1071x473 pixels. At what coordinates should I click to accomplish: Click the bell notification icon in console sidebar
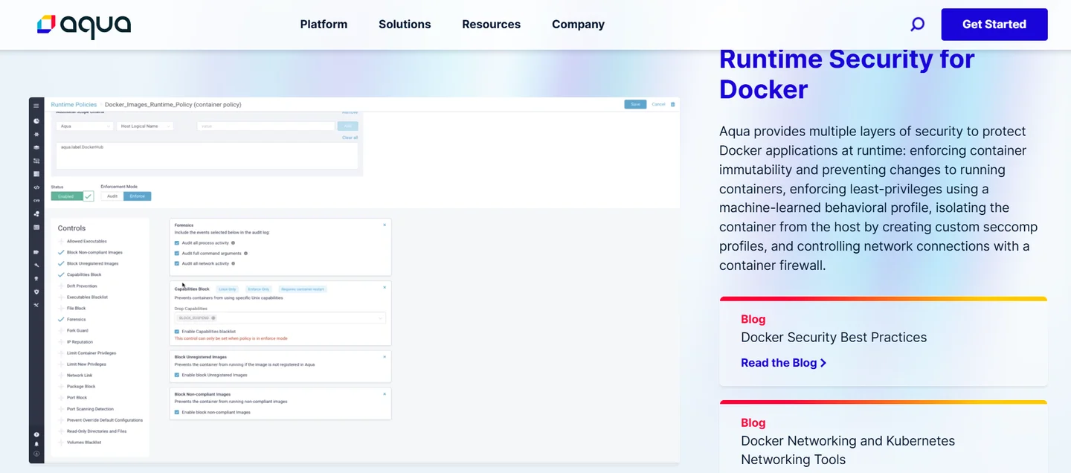tap(36, 444)
